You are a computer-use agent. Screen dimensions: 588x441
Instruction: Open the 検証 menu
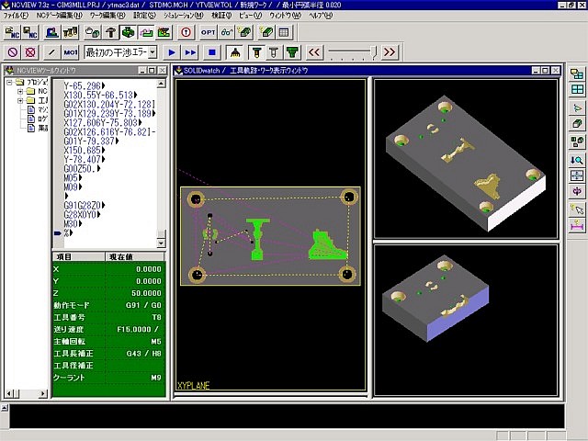point(221,16)
